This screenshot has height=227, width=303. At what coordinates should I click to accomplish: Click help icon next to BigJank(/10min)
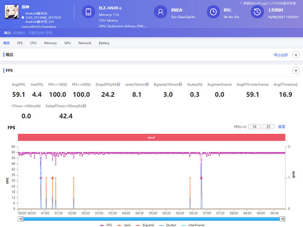point(180,84)
